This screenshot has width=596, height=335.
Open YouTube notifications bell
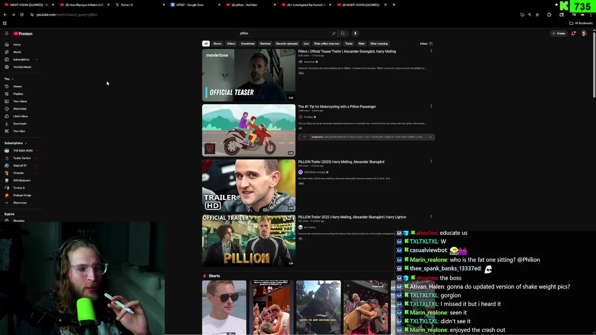click(x=573, y=33)
